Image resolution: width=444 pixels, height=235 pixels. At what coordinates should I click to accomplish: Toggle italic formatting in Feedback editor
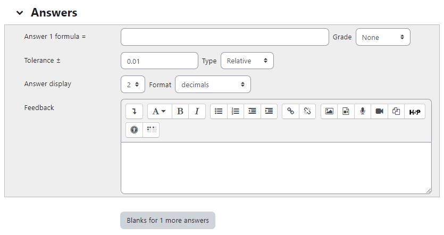coord(197,111)
